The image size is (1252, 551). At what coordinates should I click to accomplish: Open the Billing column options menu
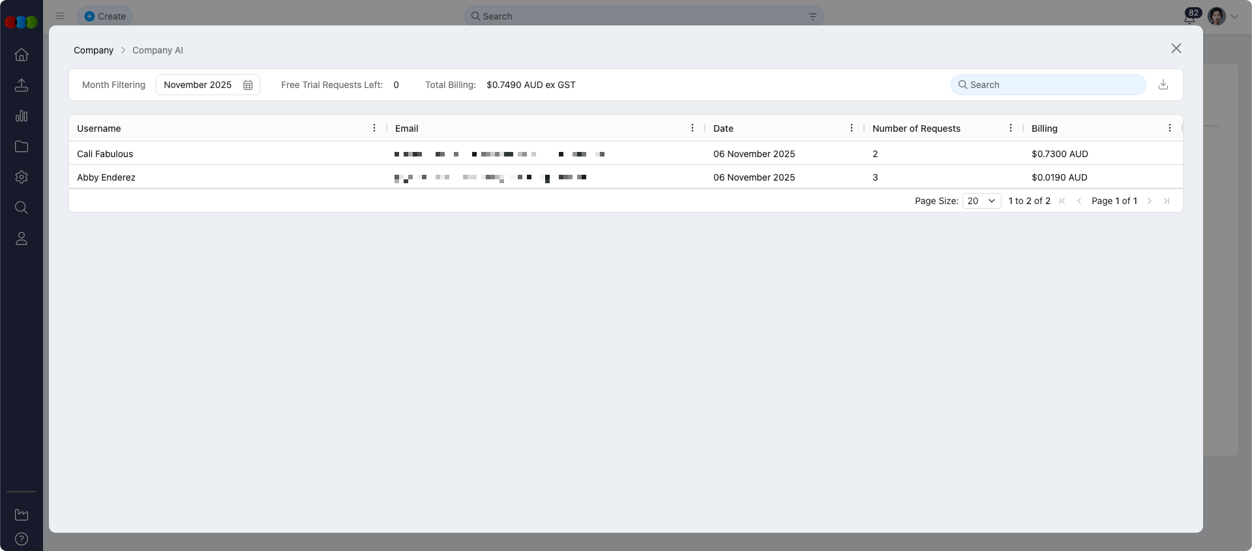pos(1169,128)
